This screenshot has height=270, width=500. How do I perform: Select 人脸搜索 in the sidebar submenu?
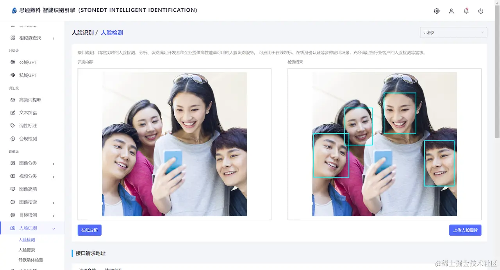pos(27,250)
